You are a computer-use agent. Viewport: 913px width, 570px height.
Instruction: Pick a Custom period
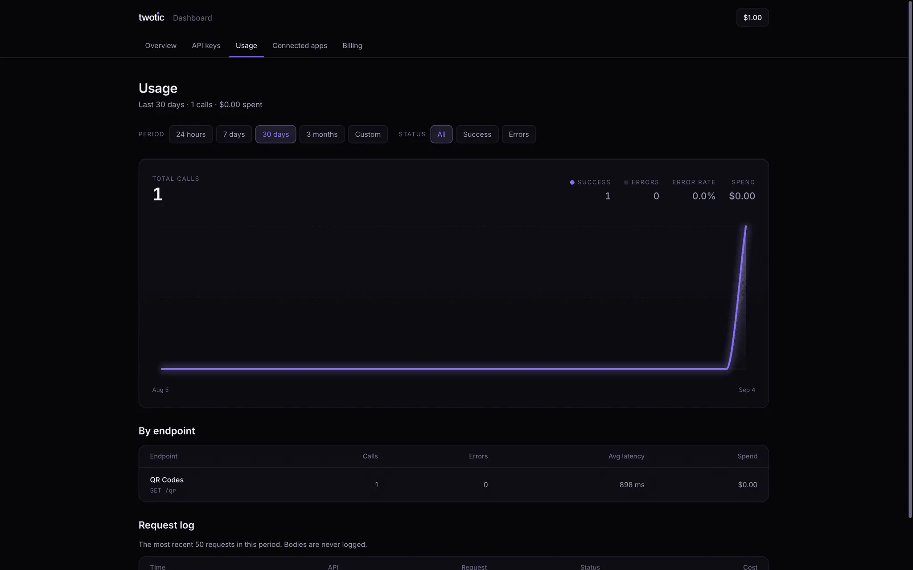tap(368, 134)
